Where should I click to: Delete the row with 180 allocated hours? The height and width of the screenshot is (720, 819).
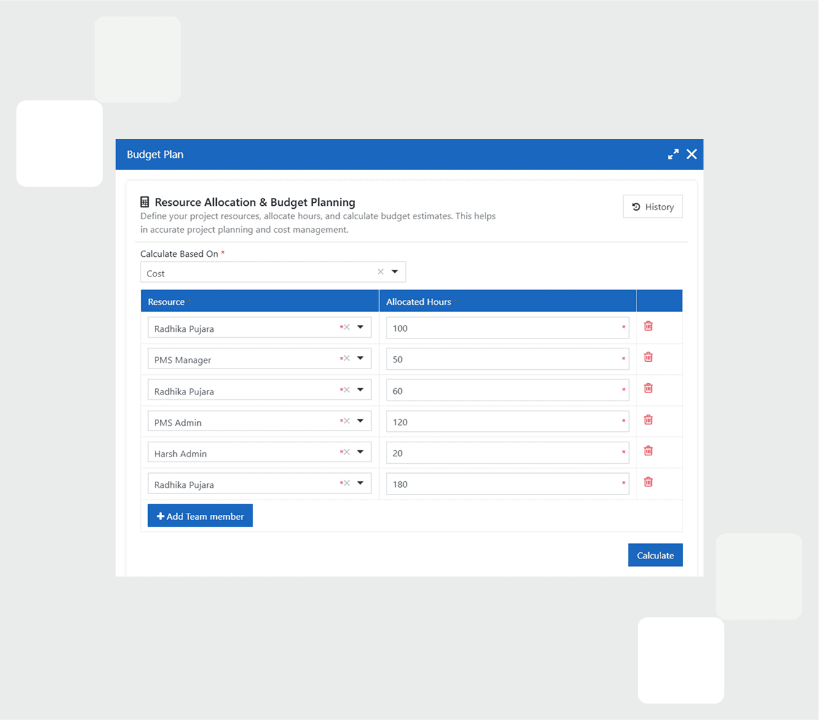click(648, 482)
